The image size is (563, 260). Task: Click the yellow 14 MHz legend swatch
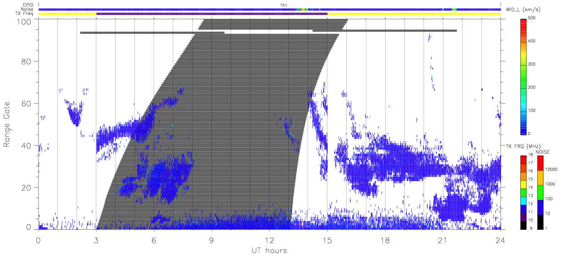point(524,184)
